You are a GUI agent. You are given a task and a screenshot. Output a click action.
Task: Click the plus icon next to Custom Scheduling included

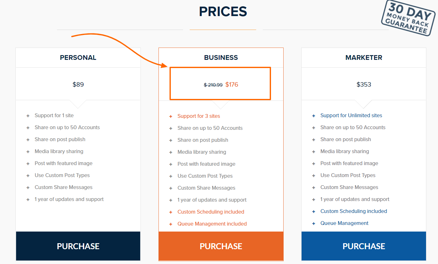170,212
